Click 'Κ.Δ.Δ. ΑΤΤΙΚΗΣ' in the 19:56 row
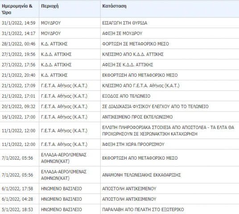This screenshot has width=239, height=214. click(56, 54)
